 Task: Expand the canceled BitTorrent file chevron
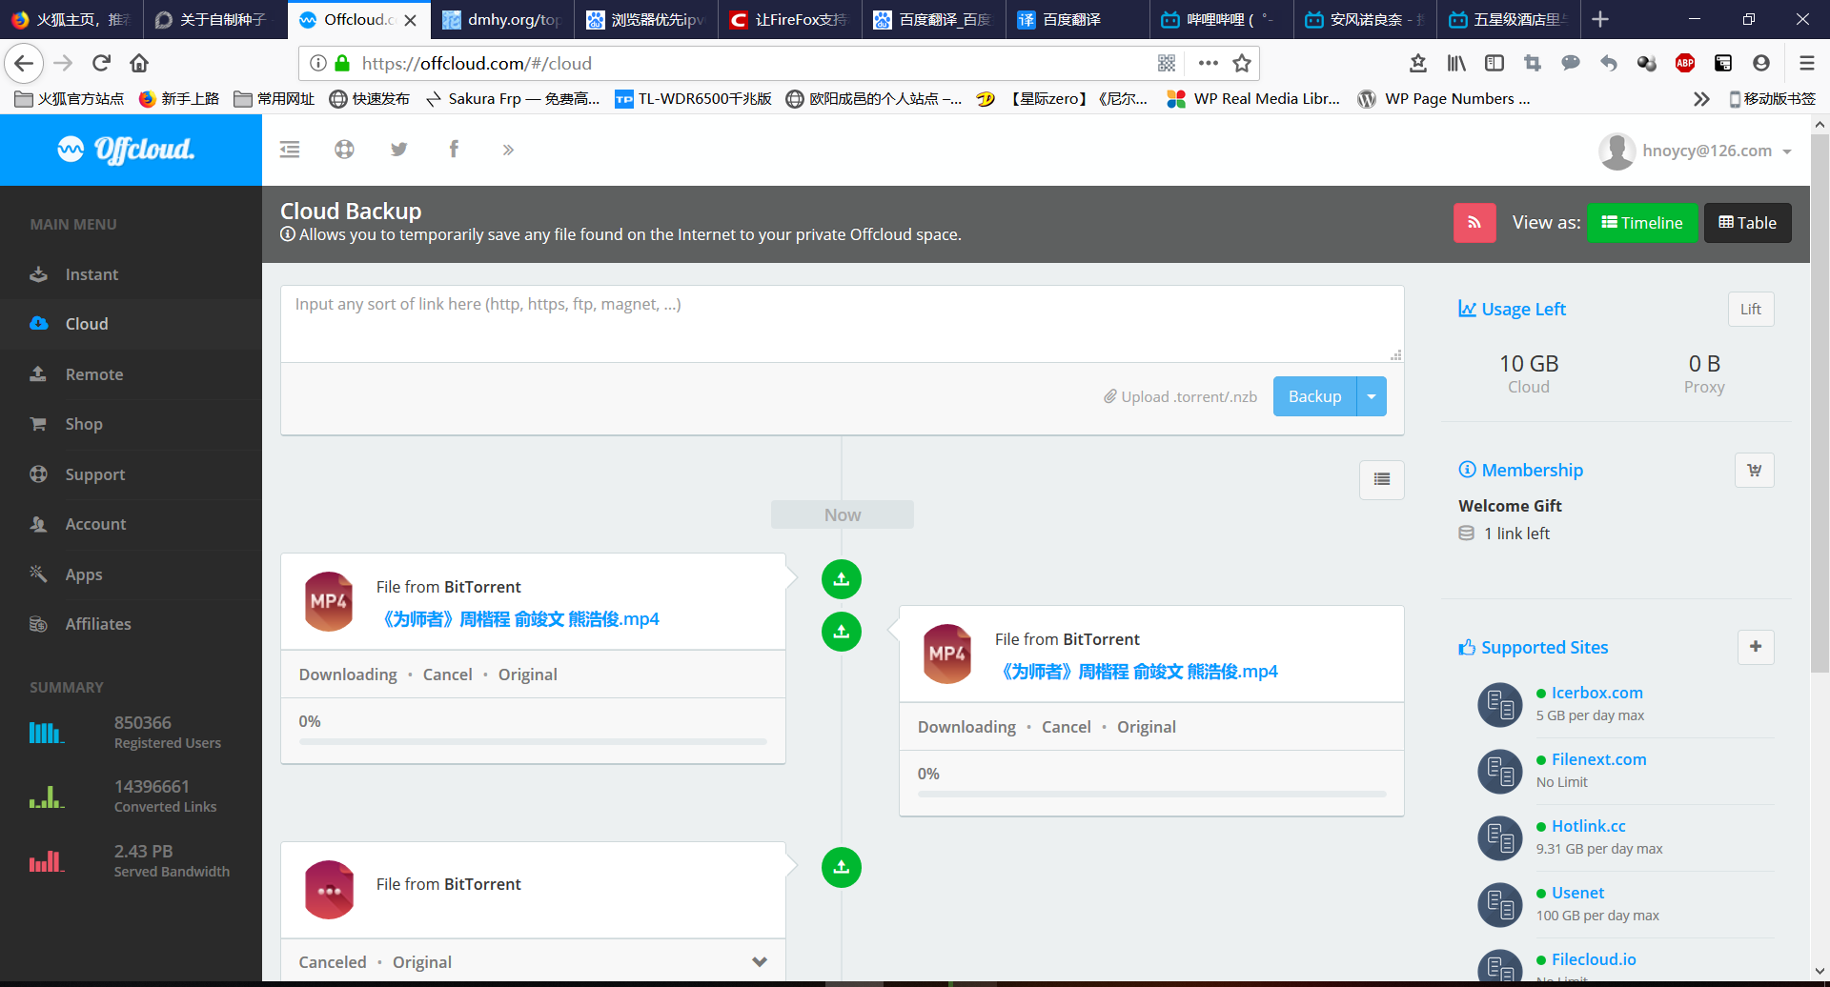click(759, 961)
